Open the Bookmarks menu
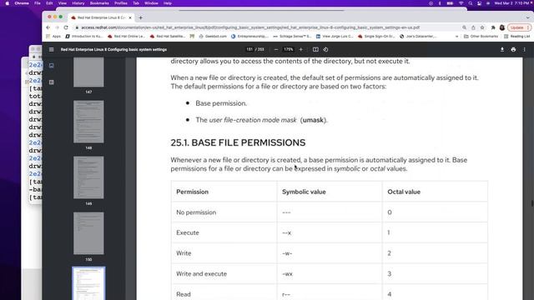The image size is (534, 300). tap(99, 3)
